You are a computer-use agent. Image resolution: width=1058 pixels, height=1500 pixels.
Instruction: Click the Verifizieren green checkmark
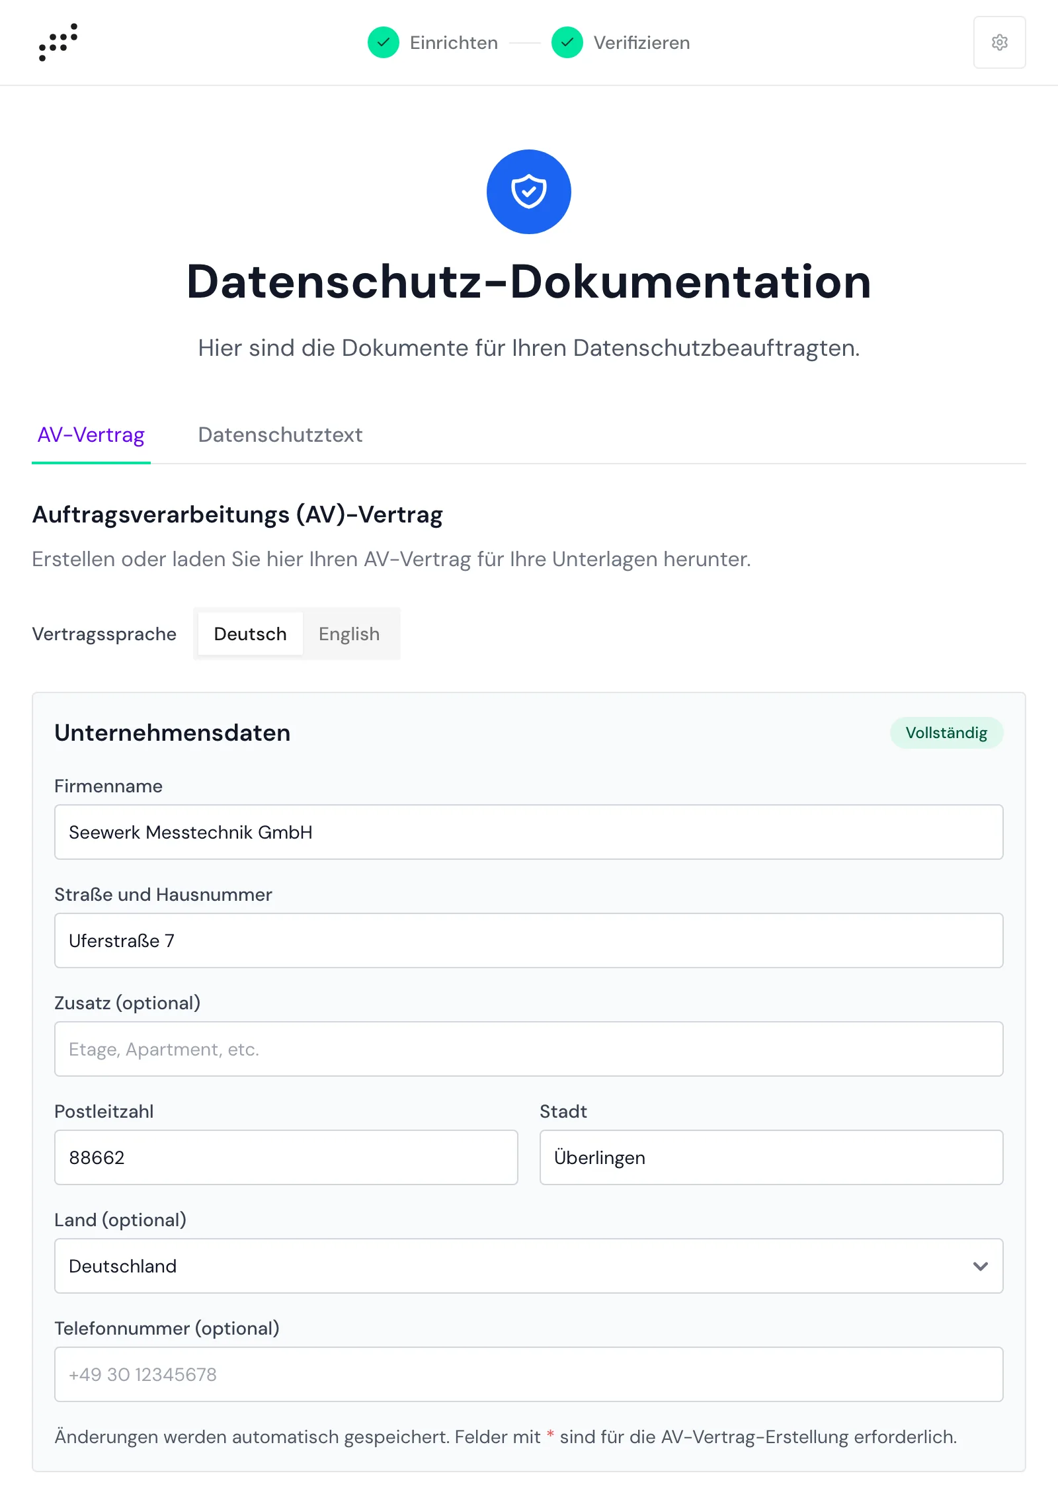coord(567,42)
